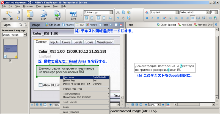Open the File menu
The height and width of the screenshot is (114, 220).
click(x=4, y=6)
